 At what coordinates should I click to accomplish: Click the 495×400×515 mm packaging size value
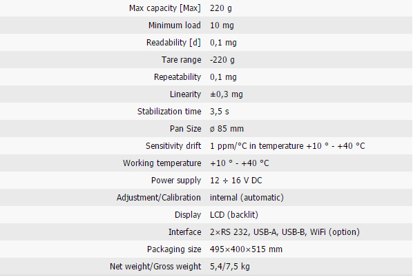click(246, 249)
